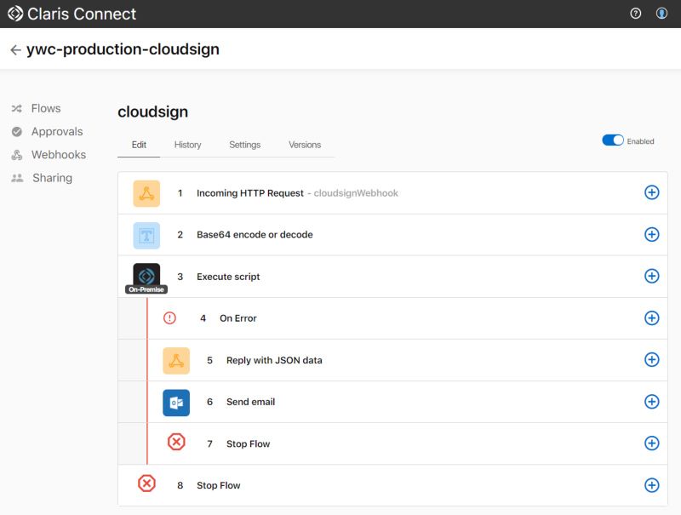Open step 8 Stop Flow label
The height and width of the screenshot is (515, 681).
[x=219, y=485]
